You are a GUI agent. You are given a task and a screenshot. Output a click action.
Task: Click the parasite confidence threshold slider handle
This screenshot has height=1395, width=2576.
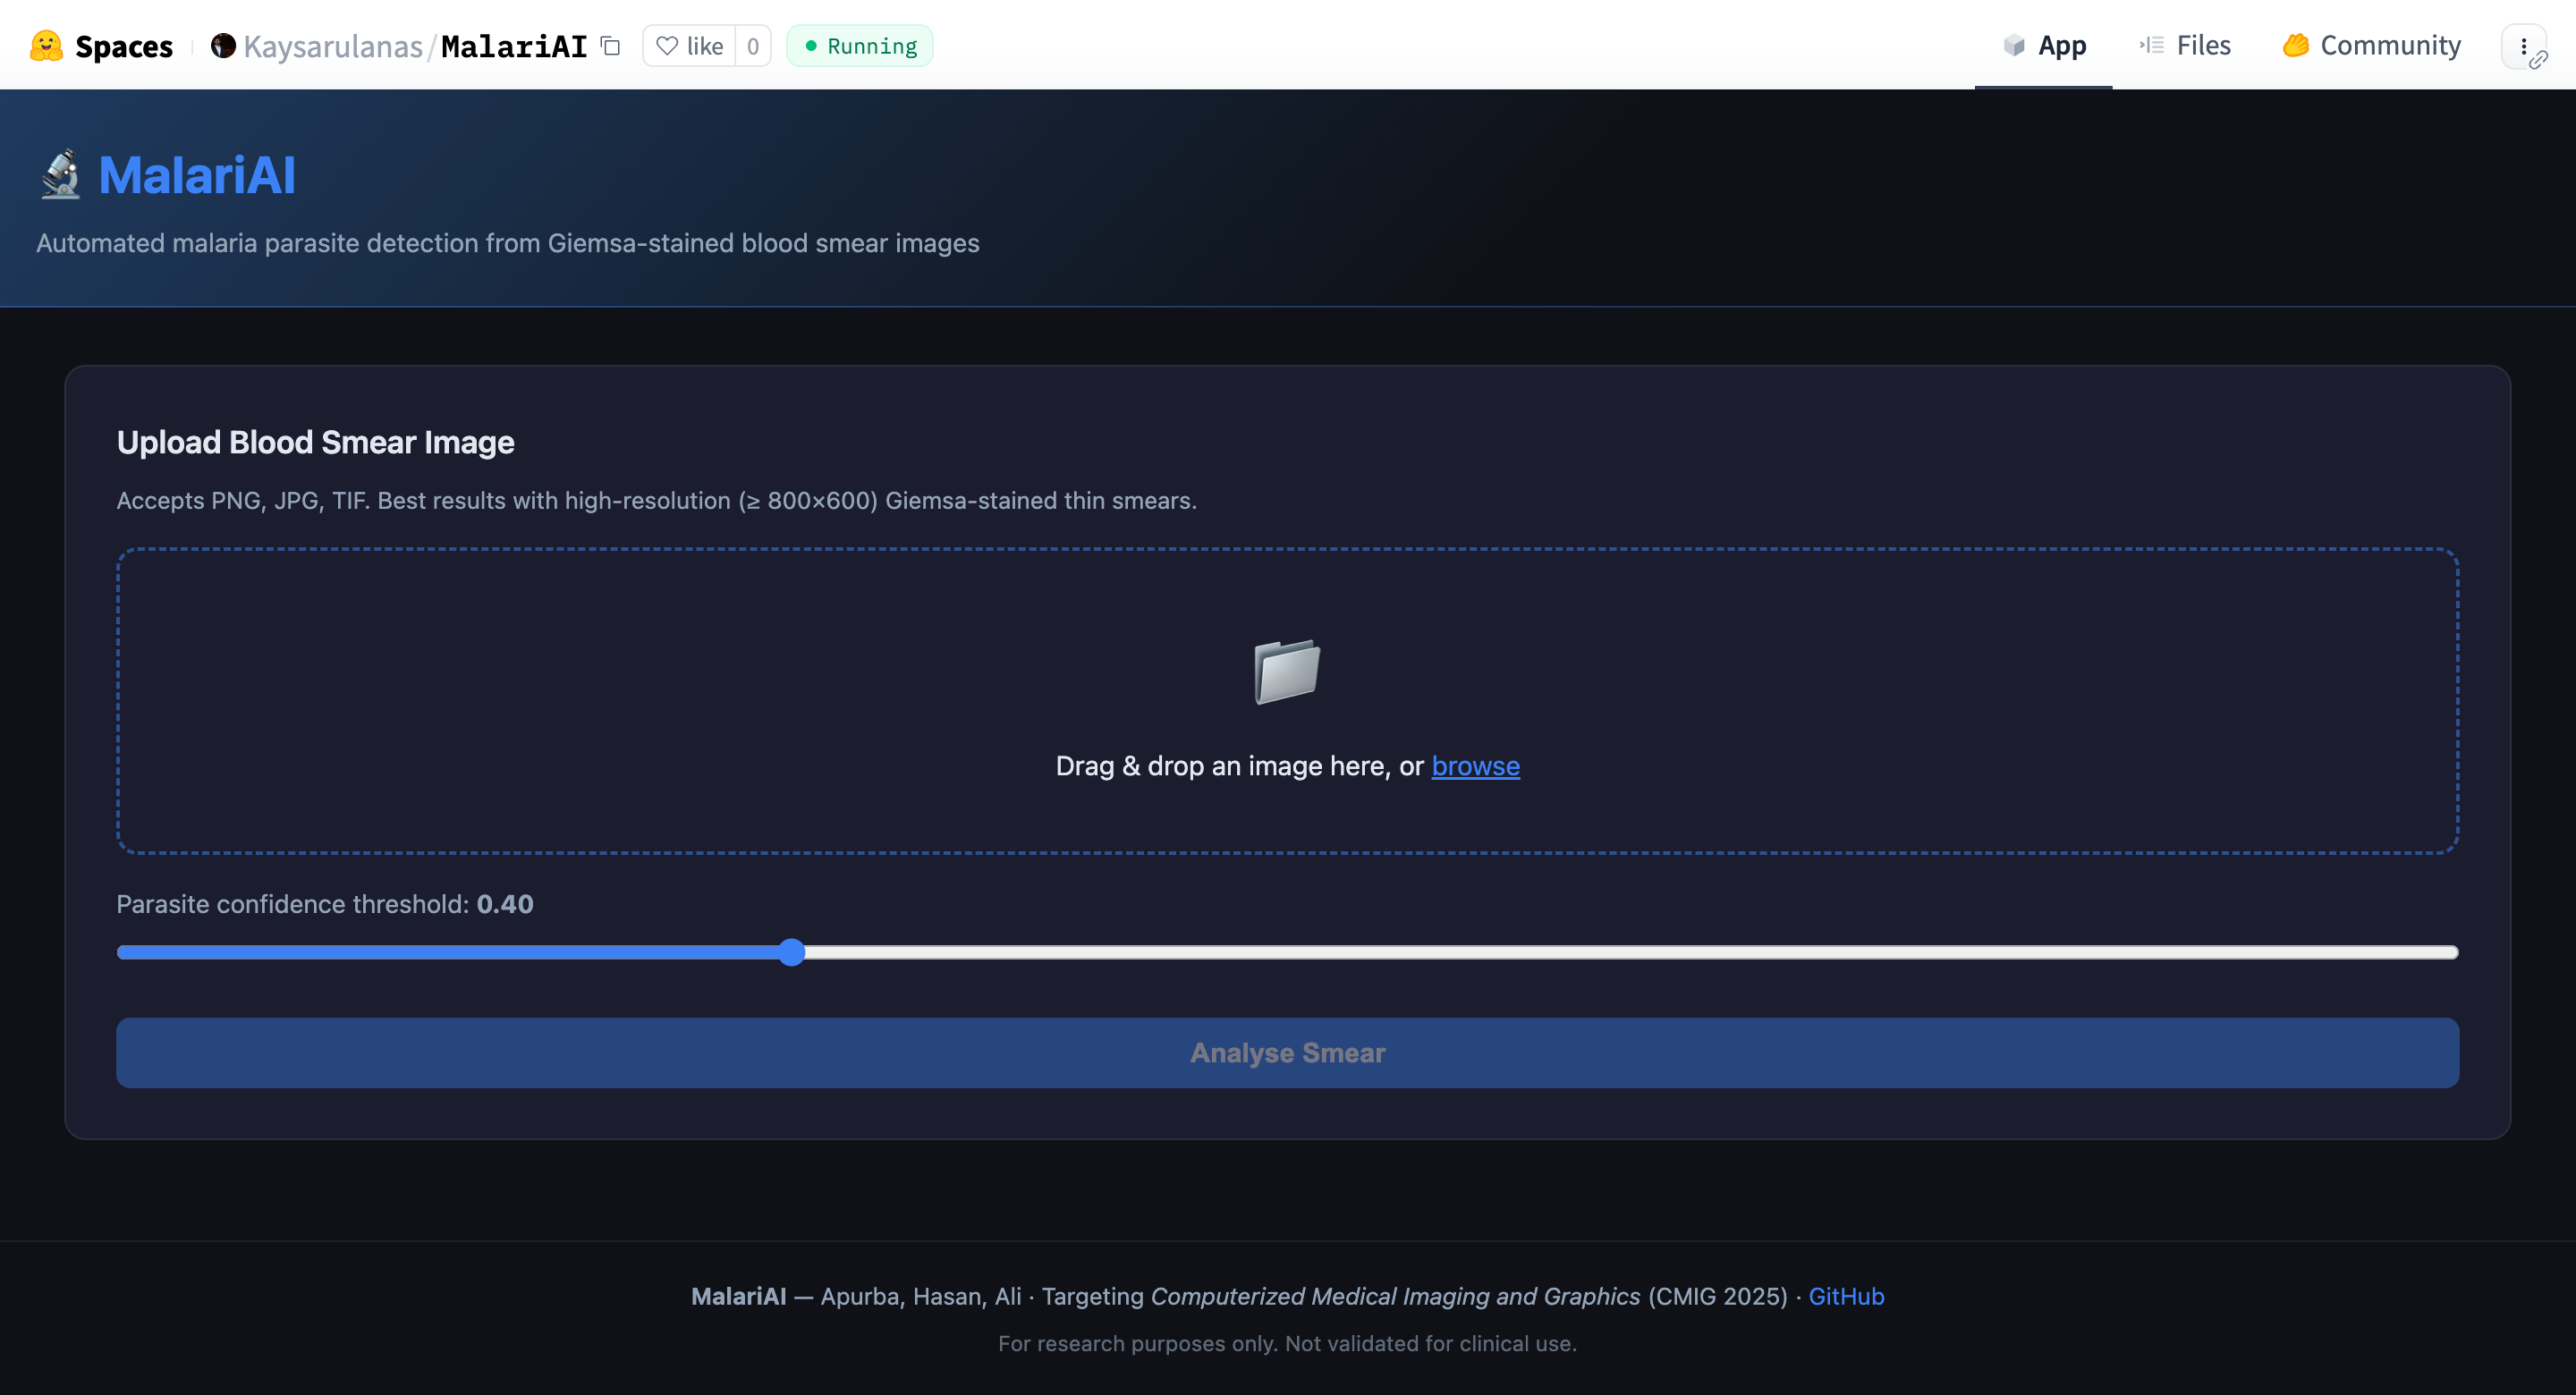pyautogui.click(x=791, y=952)
